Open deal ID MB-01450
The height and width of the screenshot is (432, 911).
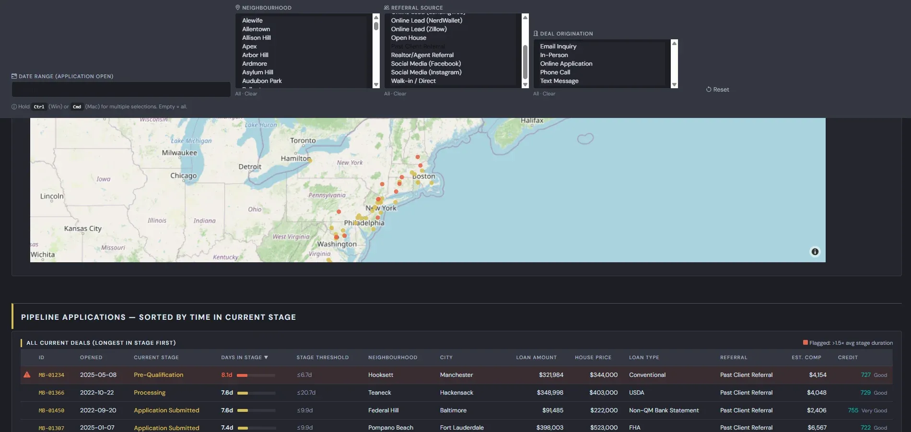51,410
